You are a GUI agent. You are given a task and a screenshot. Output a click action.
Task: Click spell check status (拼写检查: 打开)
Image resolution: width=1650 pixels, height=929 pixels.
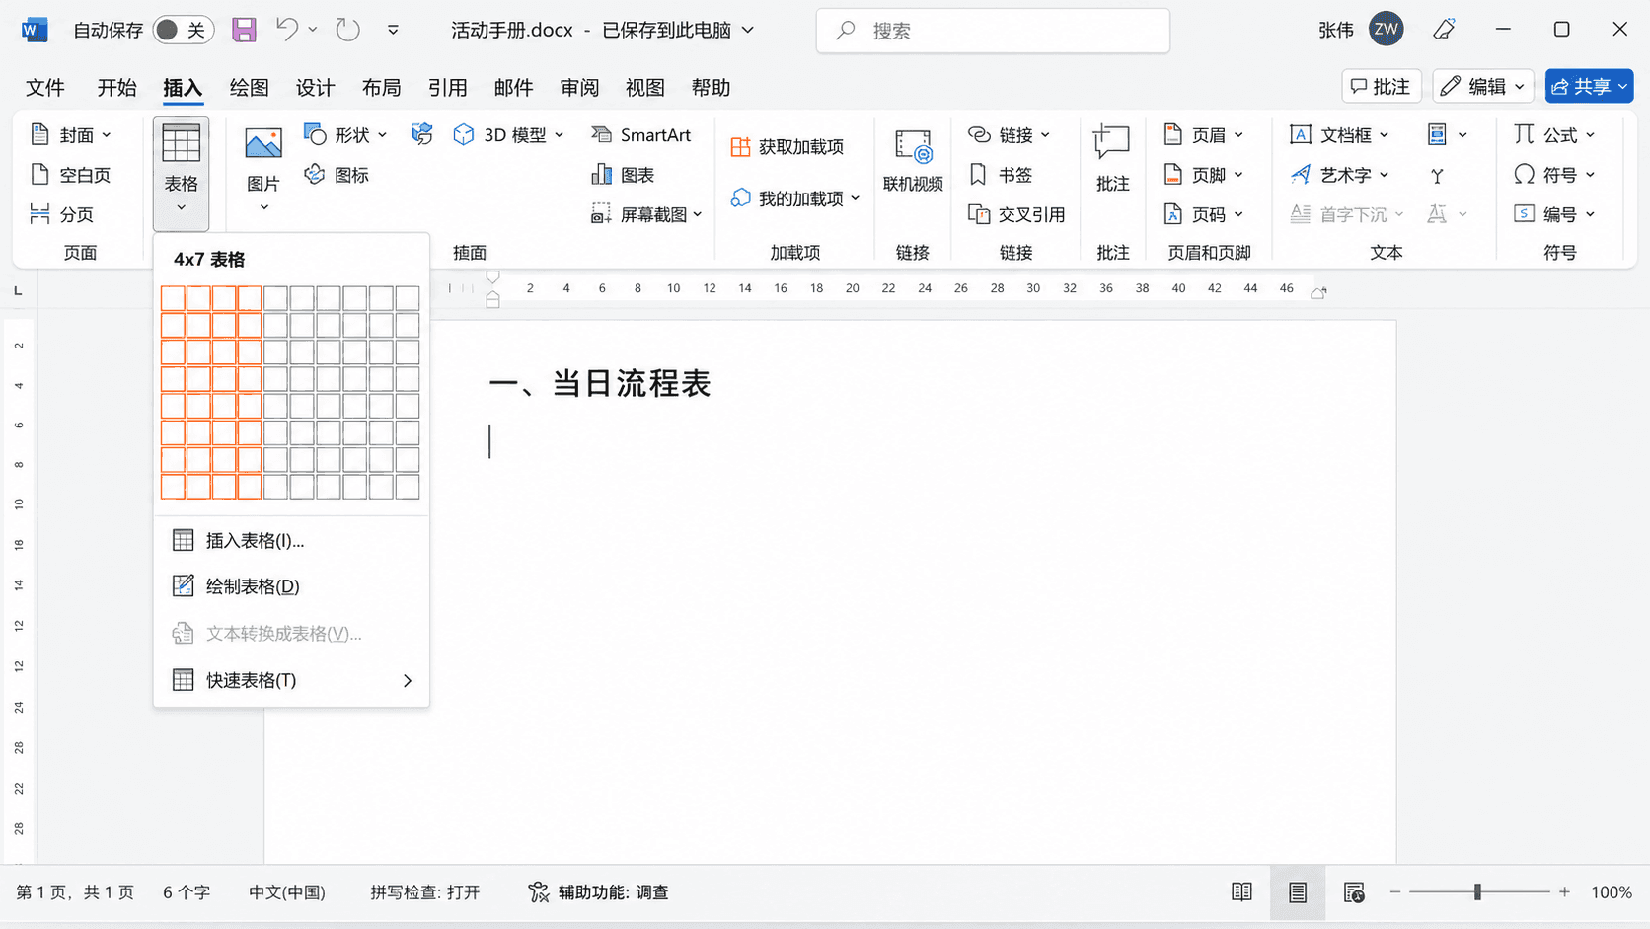click(425, 892)
